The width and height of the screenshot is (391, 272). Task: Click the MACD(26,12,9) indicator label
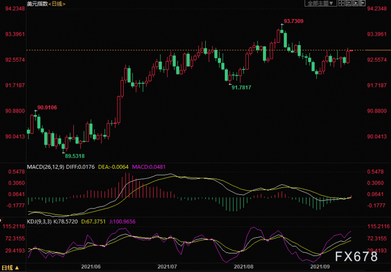[45, 167]
